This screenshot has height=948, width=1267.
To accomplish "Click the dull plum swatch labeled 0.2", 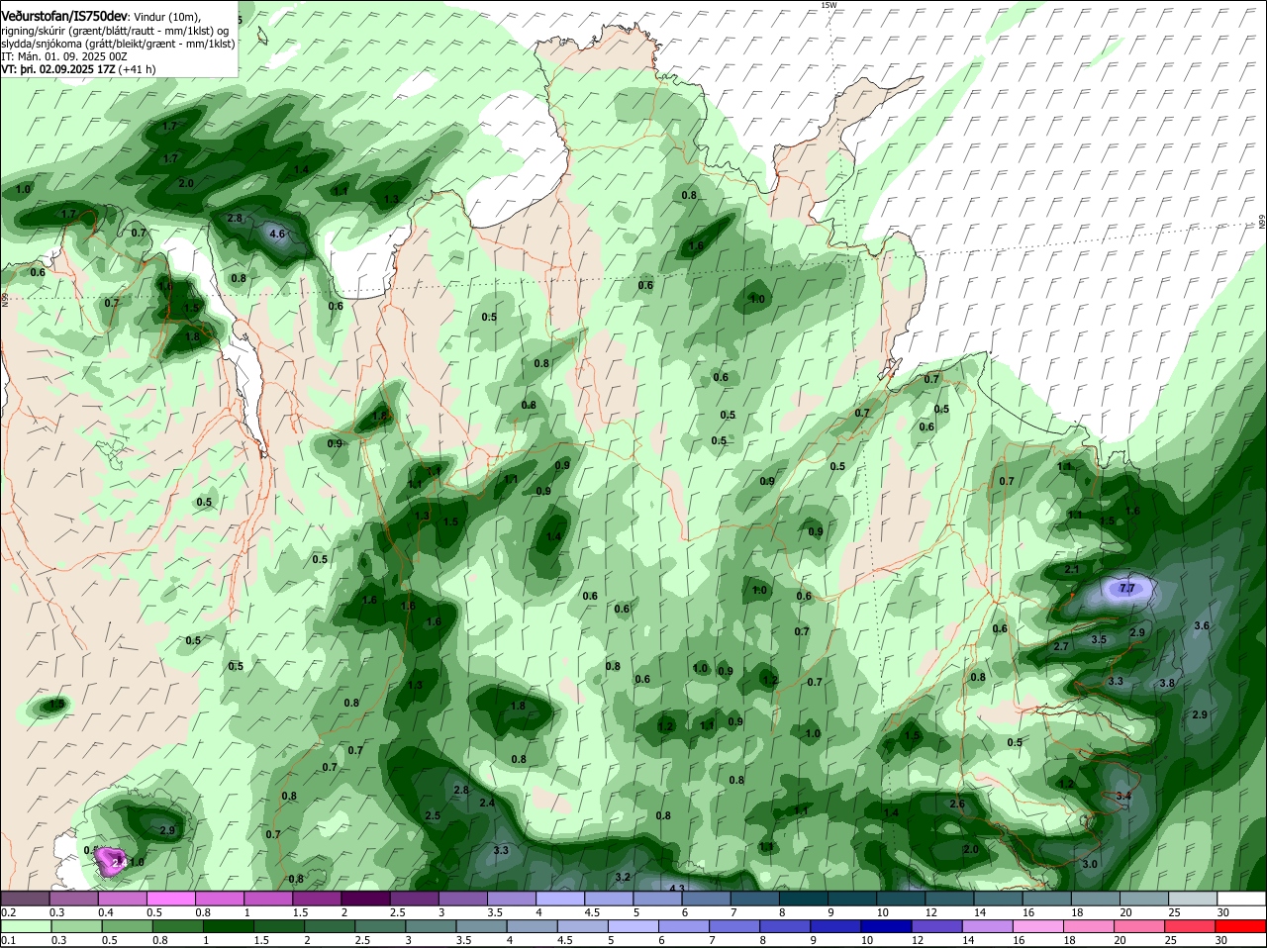I will (25, 899).
